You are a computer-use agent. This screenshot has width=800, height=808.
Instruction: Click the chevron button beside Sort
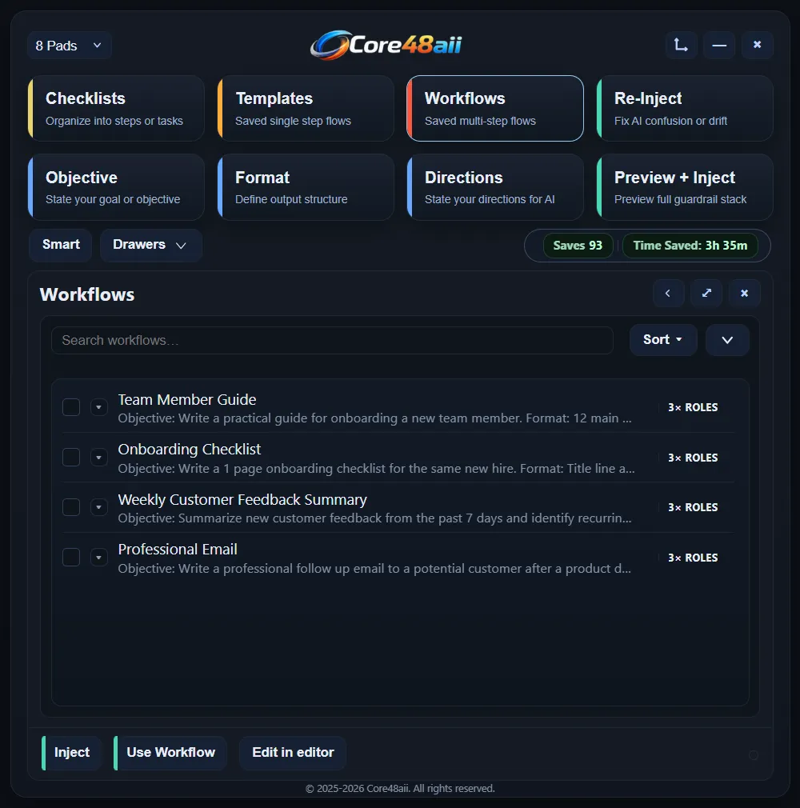pos(727,339)
